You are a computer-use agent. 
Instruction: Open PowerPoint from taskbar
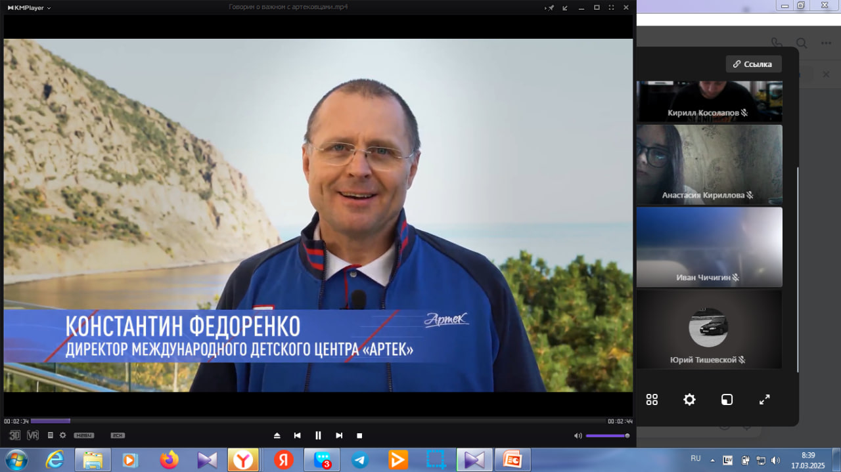click(512, 460)
